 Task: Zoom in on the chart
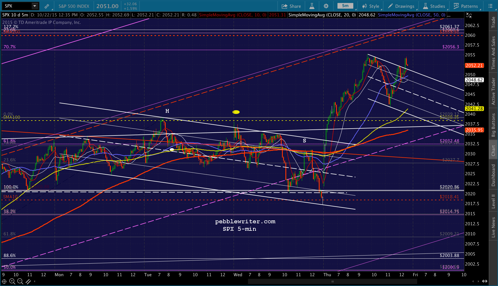coord(12,281)
